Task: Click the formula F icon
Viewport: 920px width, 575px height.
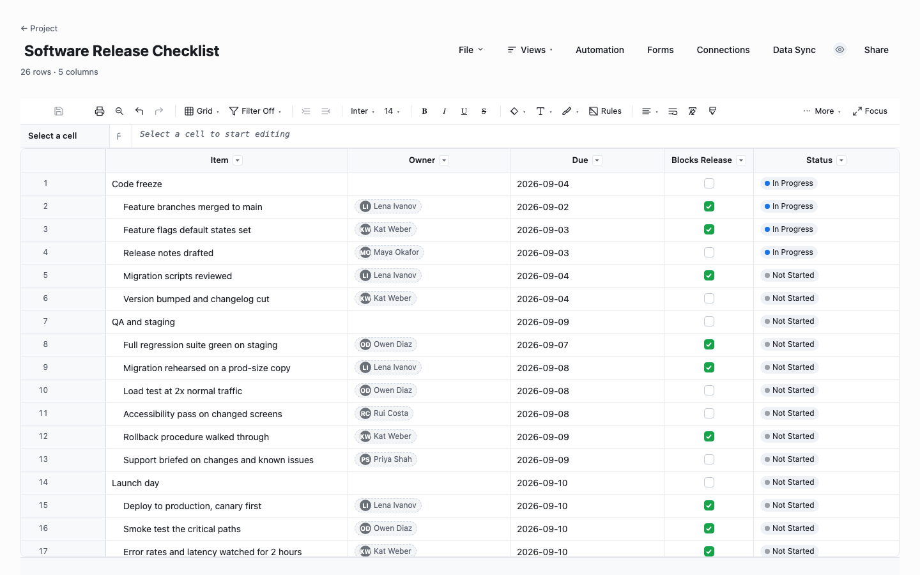Action: point(119,136)
